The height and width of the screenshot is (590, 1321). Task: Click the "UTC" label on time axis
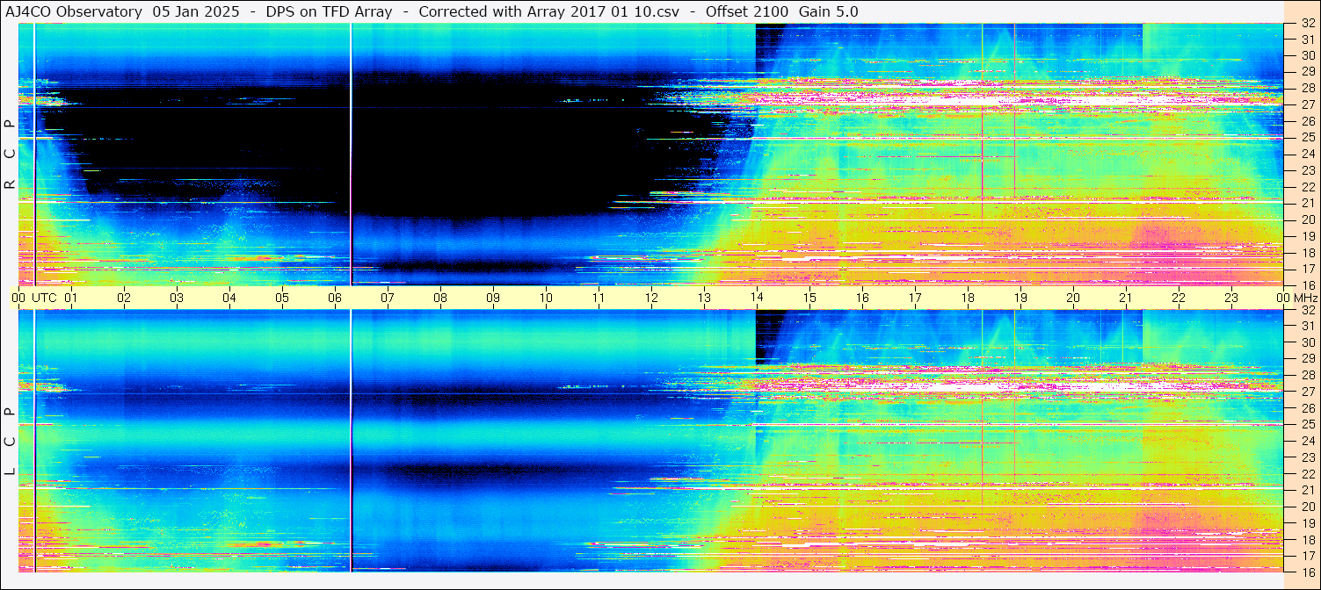point(44,298)
